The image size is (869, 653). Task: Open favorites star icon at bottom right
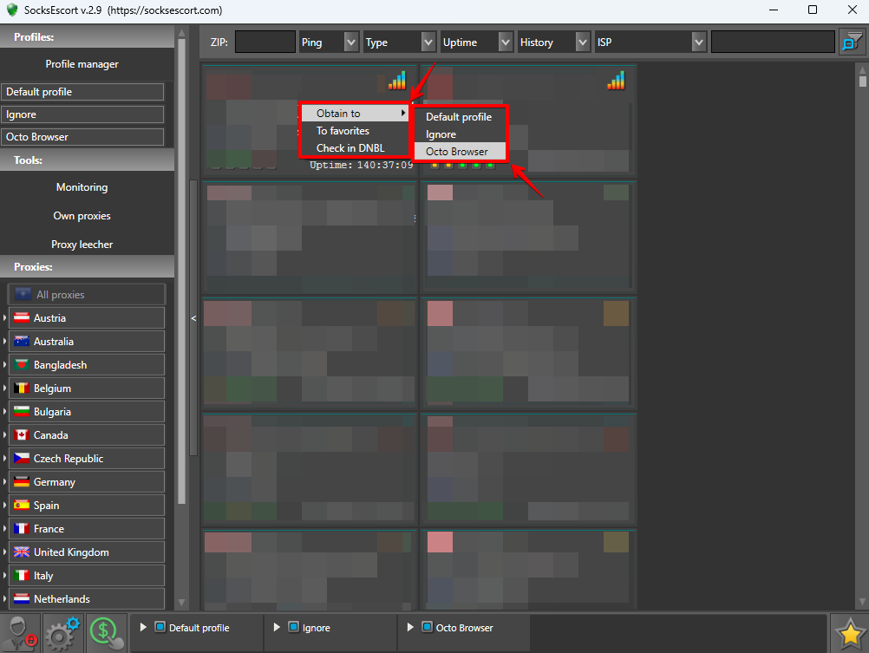click(849, 634)
